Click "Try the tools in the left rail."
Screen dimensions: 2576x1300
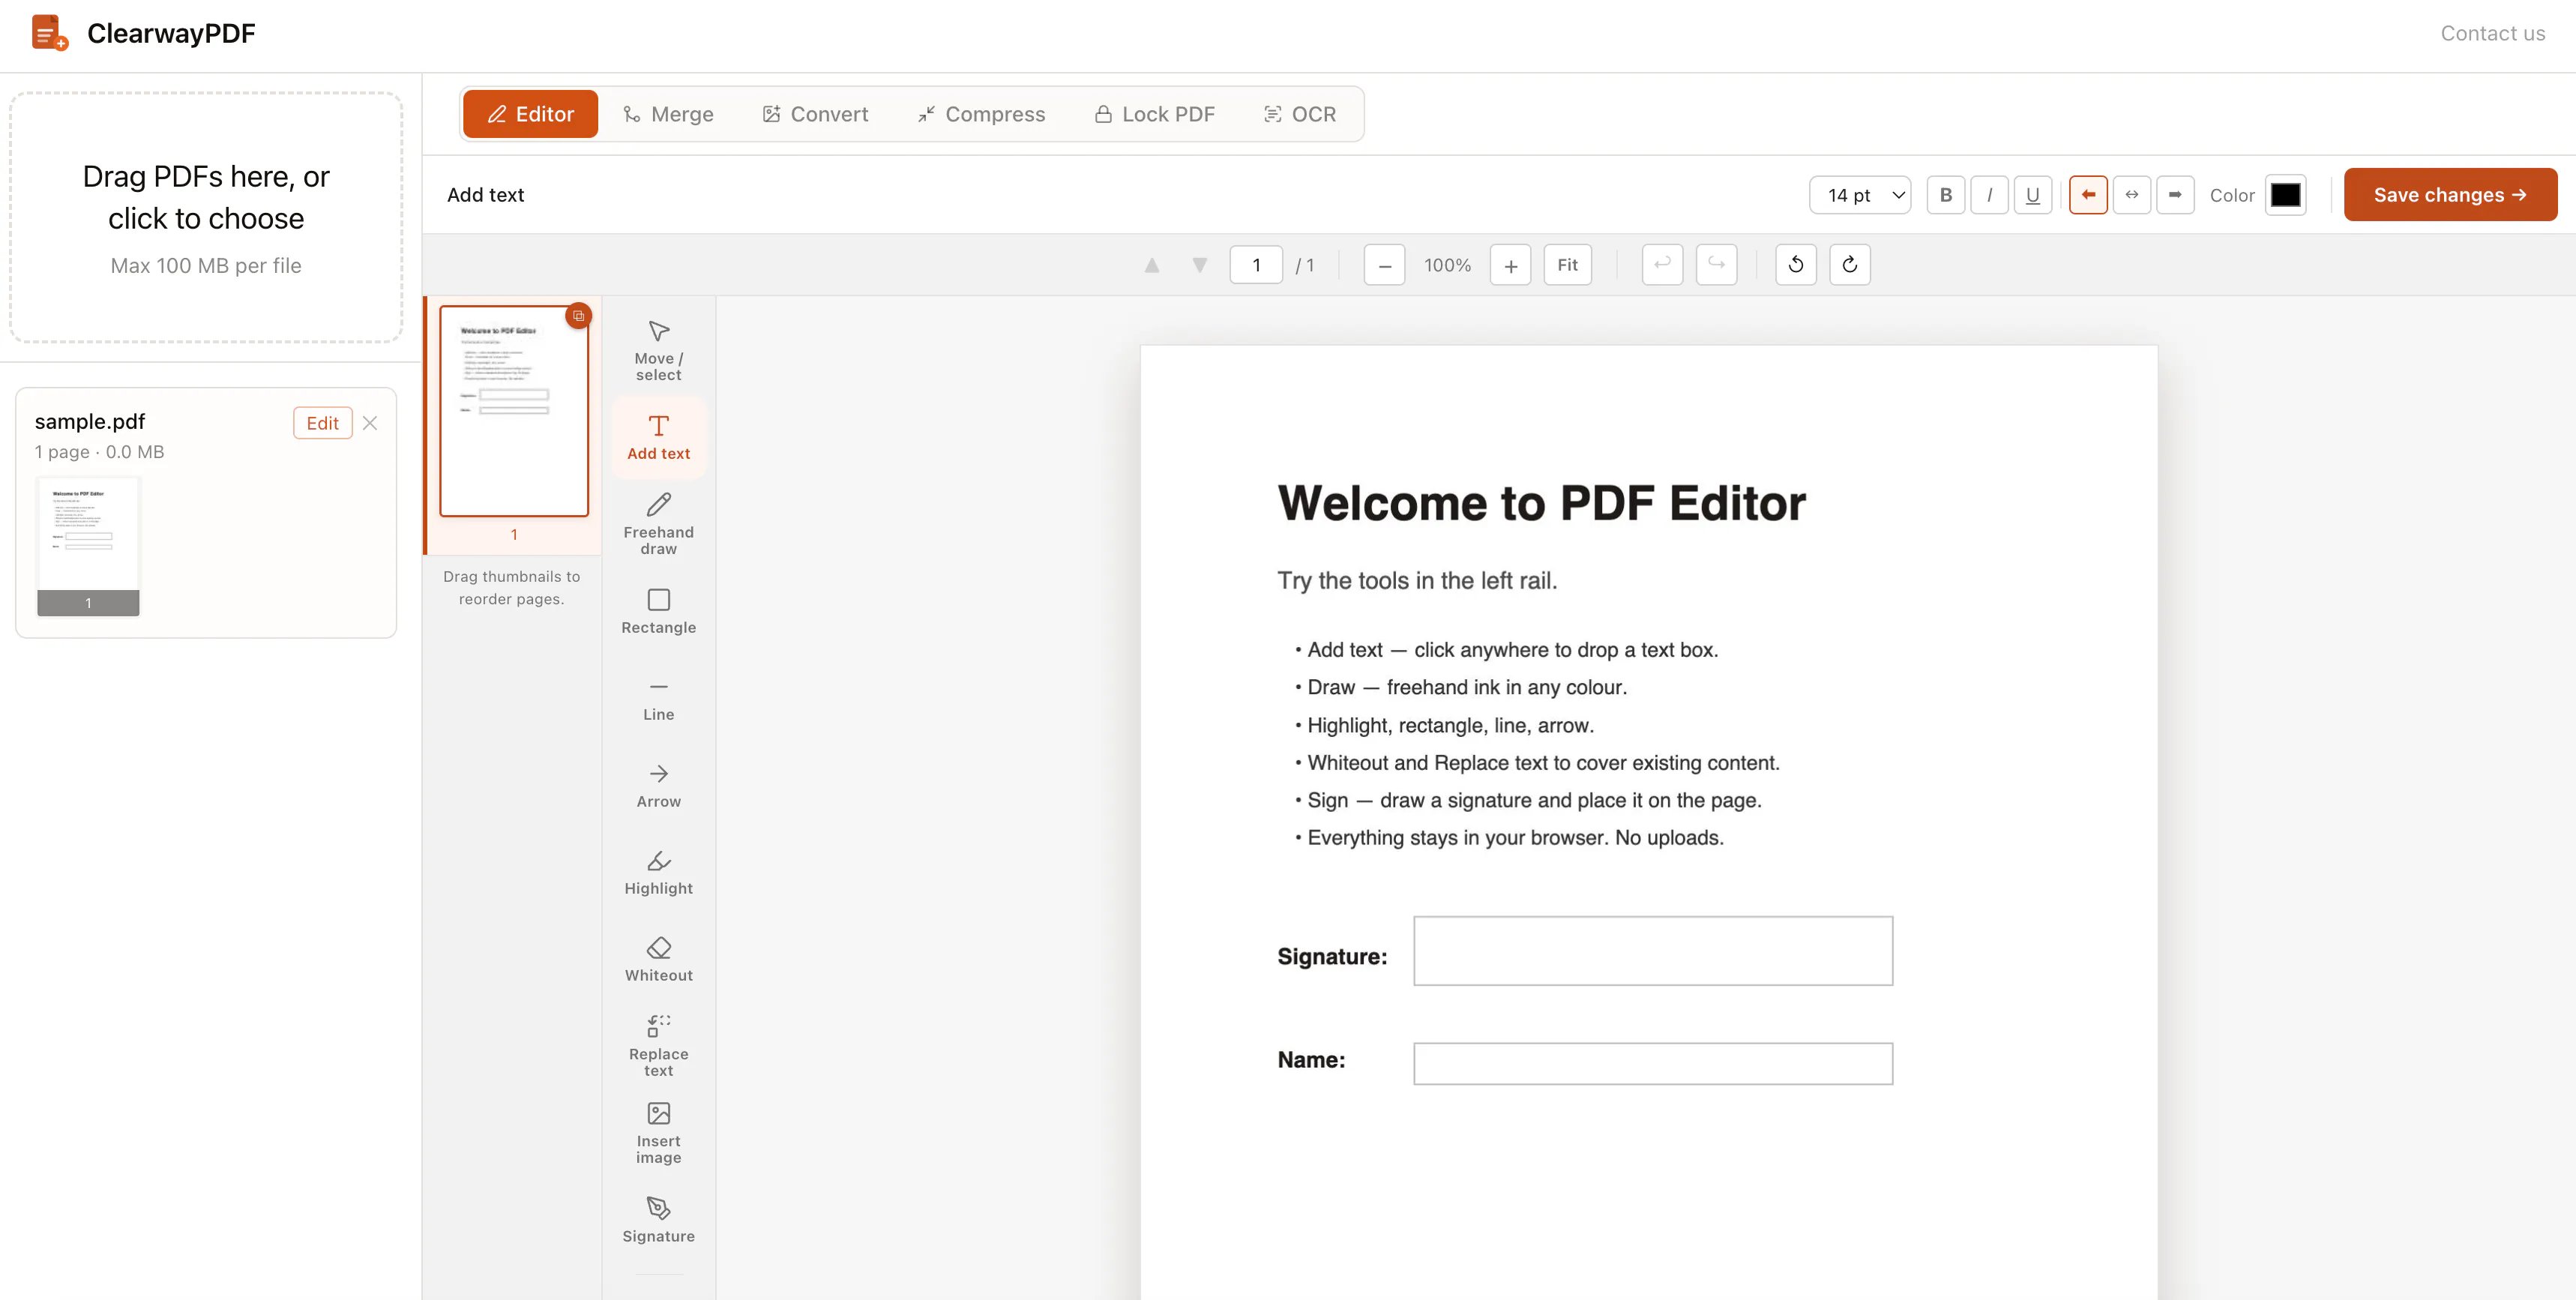(1417, 581)
